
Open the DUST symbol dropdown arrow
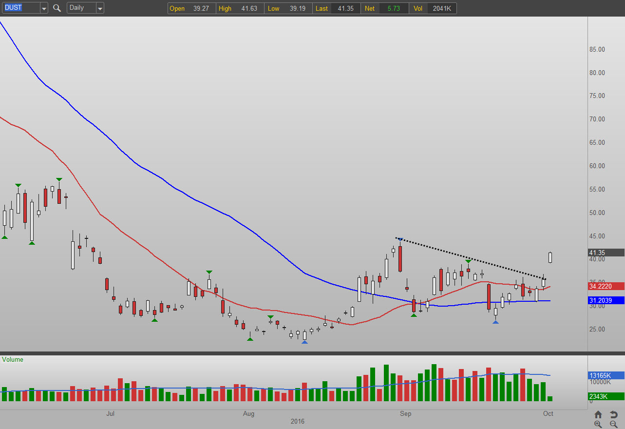(x=44, y=8)
